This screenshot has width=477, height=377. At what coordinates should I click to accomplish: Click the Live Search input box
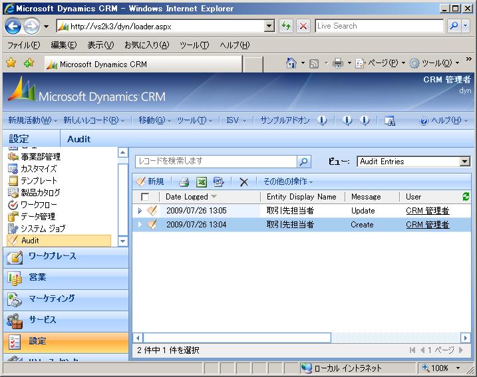click(x=379, y=26)
